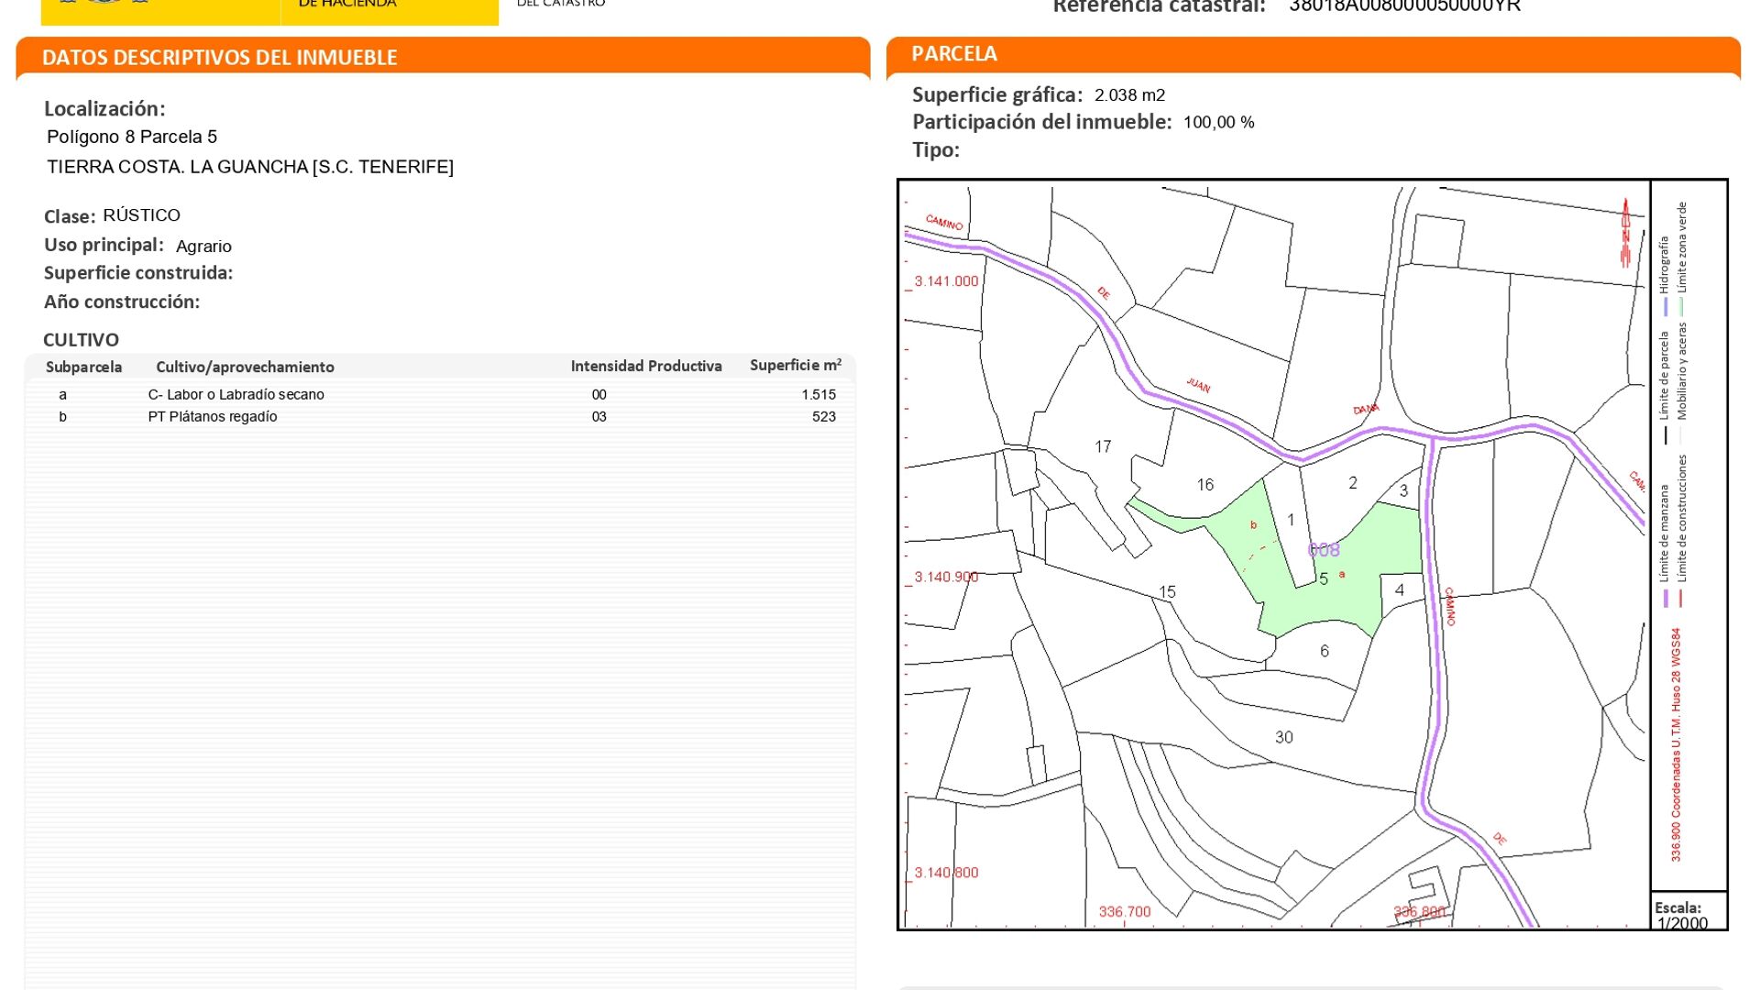Click subparcela marker b on the map
The width and height of the screenshot is (1760, 990).
[x=1253, y=525]
